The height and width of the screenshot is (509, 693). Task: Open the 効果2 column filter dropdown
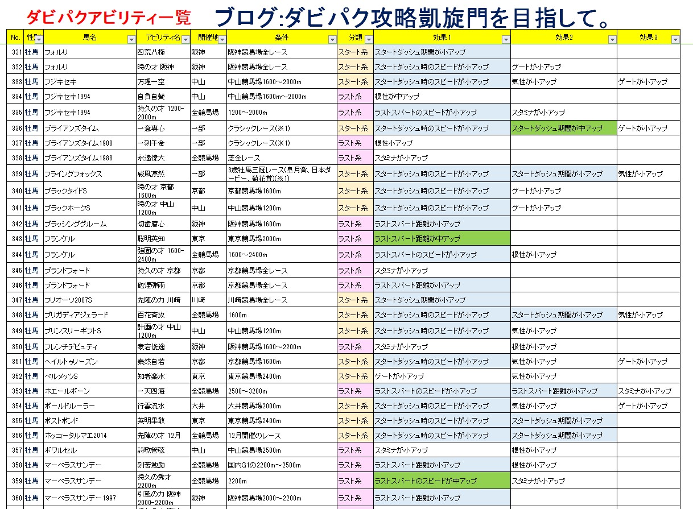point(612,39)
